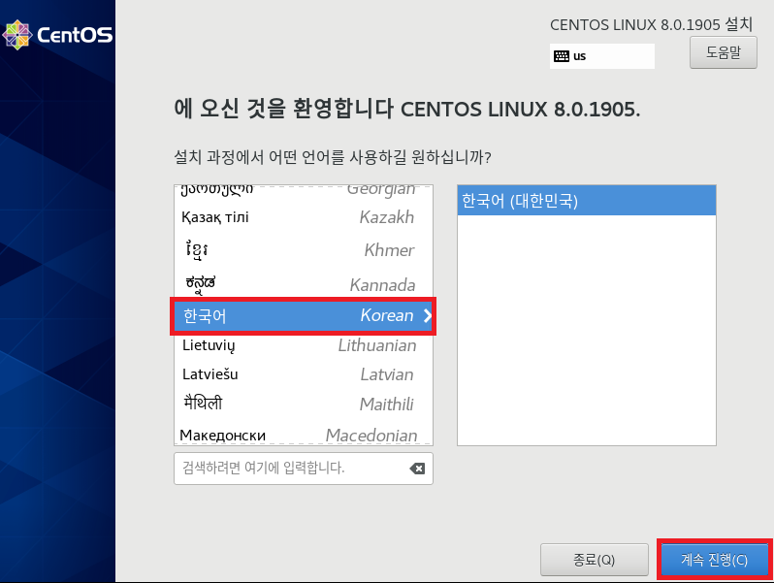Click the keyboard layout icon next to us

[562, 56]
